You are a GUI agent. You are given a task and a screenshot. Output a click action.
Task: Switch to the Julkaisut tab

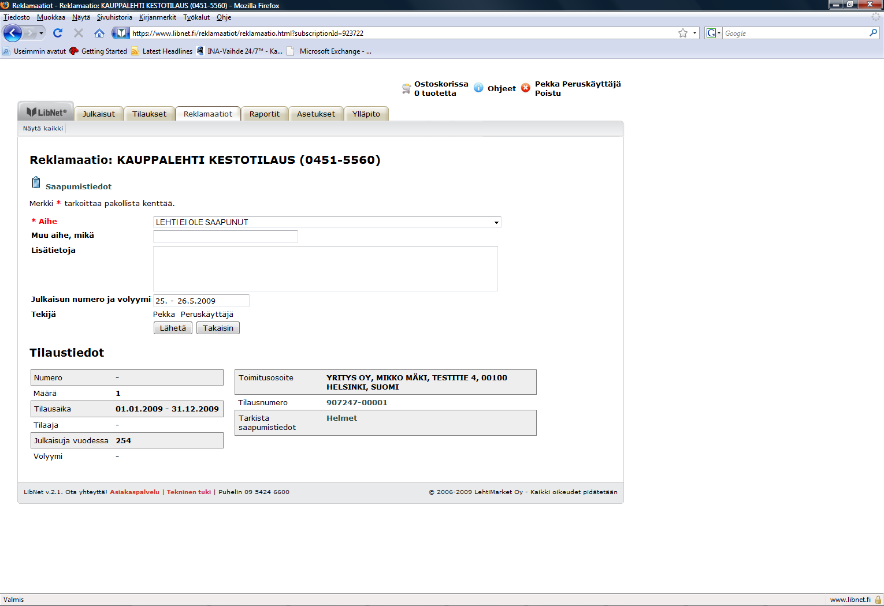point(99,114)
